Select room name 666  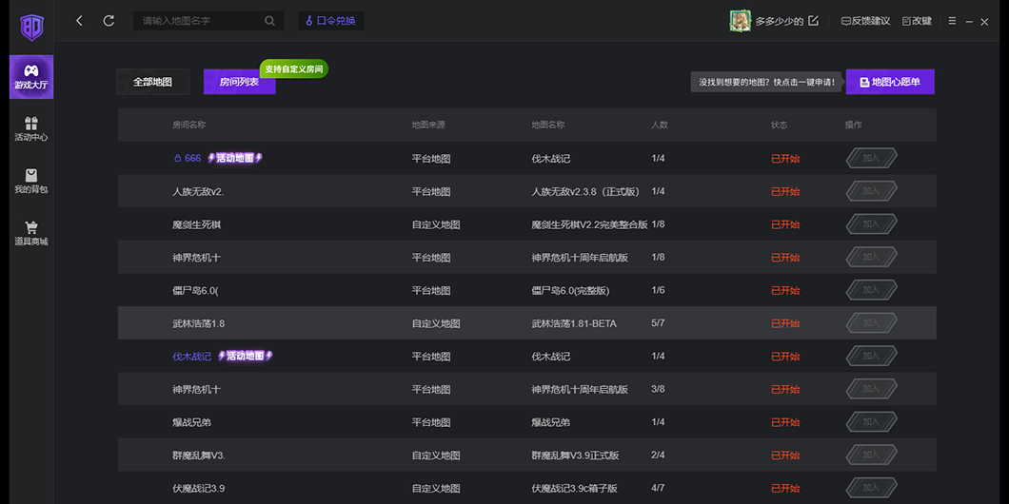click(192, 158)
